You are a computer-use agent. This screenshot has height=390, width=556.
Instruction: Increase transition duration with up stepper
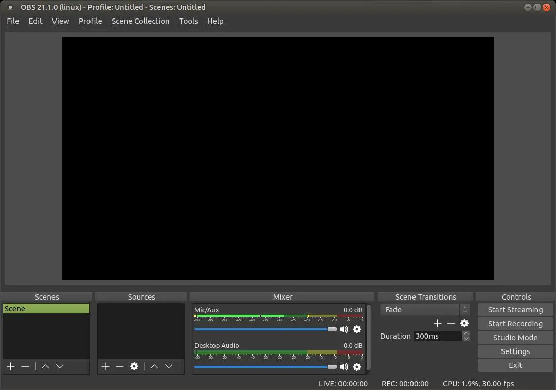(x=466, y=333)
